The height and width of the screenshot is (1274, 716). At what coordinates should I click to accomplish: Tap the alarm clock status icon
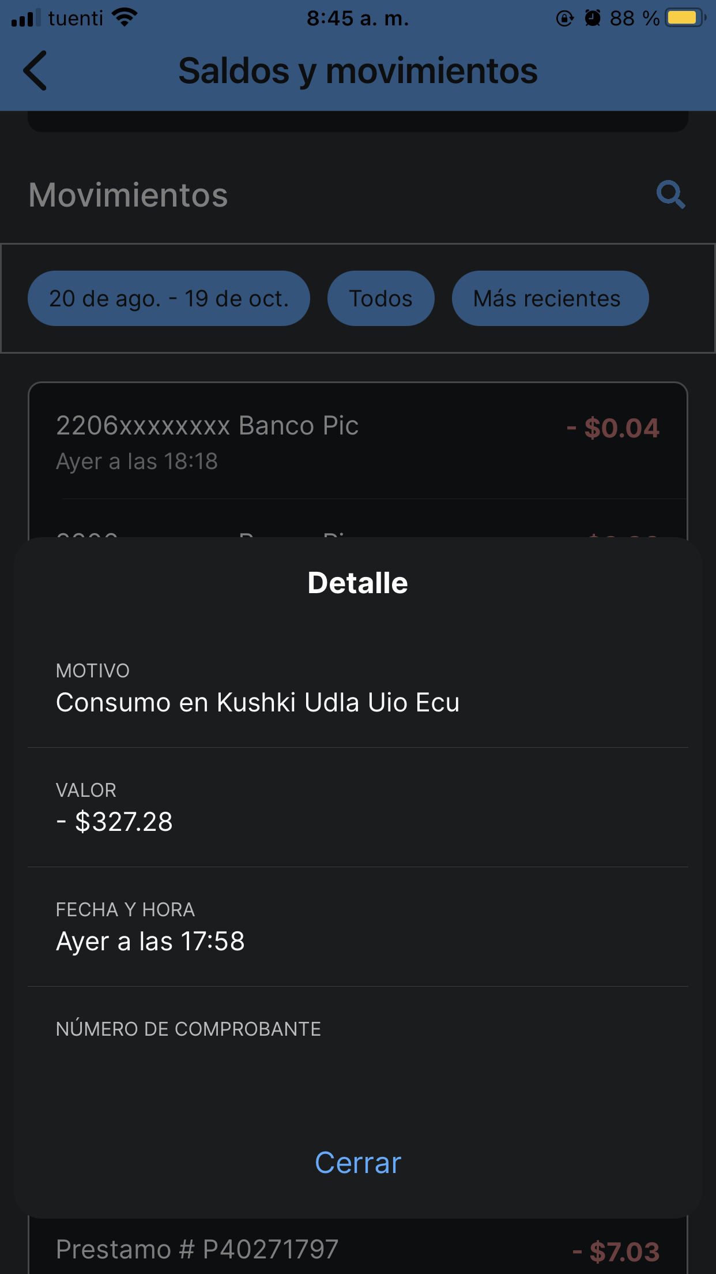click(x=593, y=18)
